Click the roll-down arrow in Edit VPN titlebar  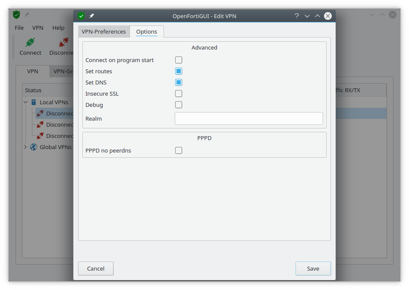pyautogui.click(x=307, y=16)
